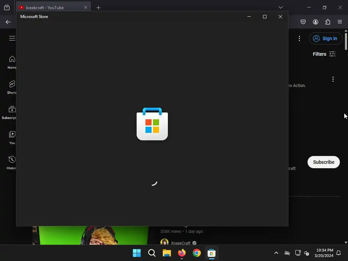Open the You section in YouTube sidebar
The image size is (348, 261).
click(12, 138)
